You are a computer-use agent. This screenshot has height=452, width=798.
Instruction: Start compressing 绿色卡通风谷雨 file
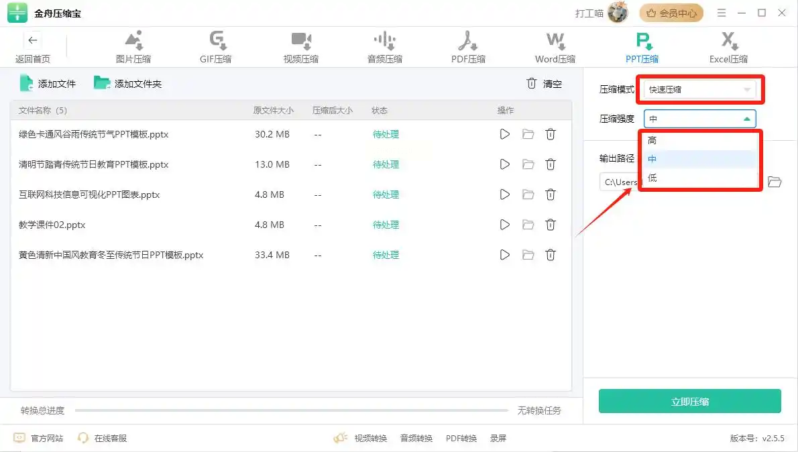[x=504, y=134]
